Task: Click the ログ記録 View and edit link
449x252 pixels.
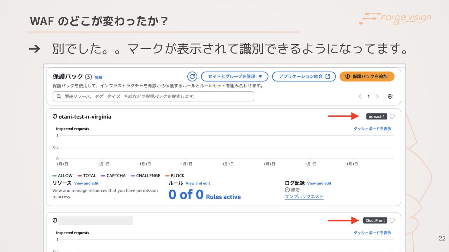Action: [x=319, y=183]
